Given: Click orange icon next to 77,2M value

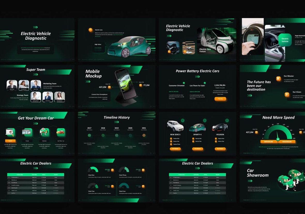Looking at the screenshot, I should (141, 85).
